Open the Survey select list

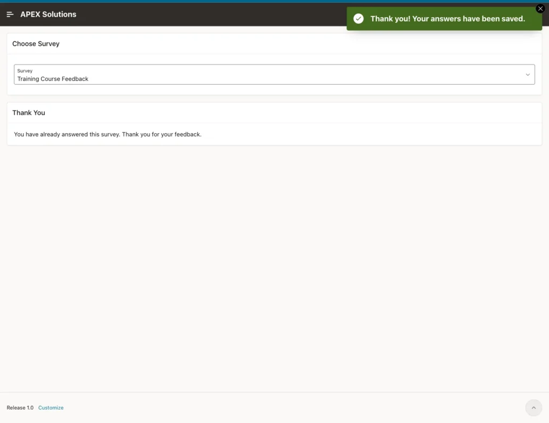coord(274,74)
